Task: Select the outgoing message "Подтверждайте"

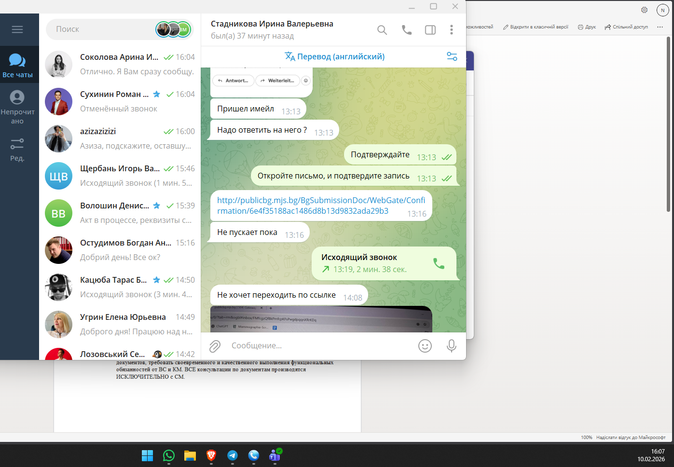Action: (400, 155)
